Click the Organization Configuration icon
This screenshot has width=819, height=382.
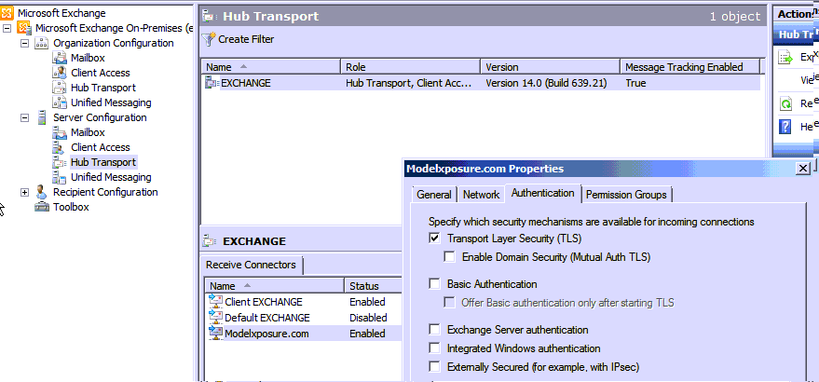point(42,43)
